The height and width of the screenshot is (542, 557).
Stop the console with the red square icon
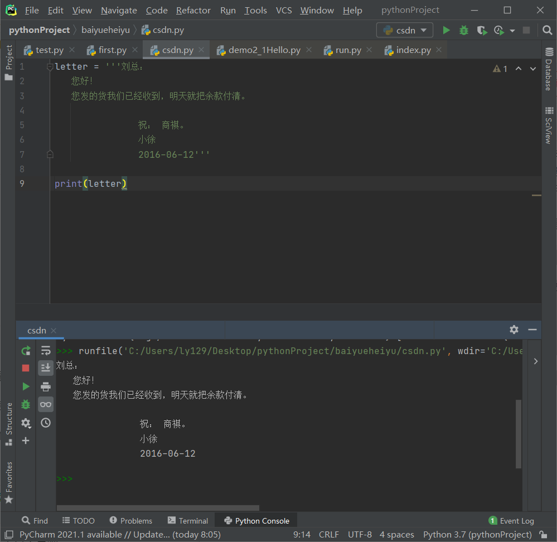tap(26, 368)
